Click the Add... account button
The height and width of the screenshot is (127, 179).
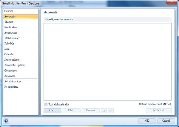point(53,111)
